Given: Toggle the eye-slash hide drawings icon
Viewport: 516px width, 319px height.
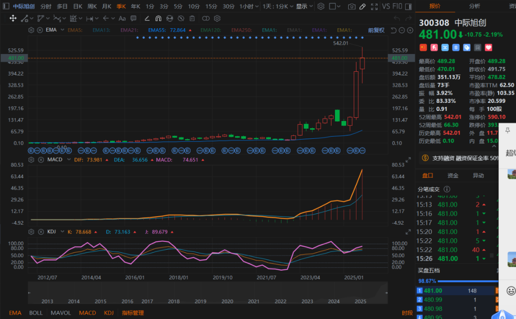Looking at the screenshot, I should (181, 19).
